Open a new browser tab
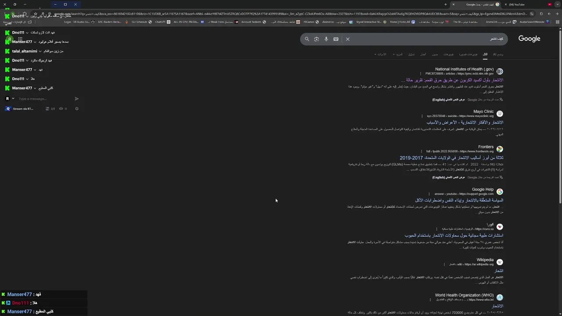 pyautogui.click(x=445, y=4)
